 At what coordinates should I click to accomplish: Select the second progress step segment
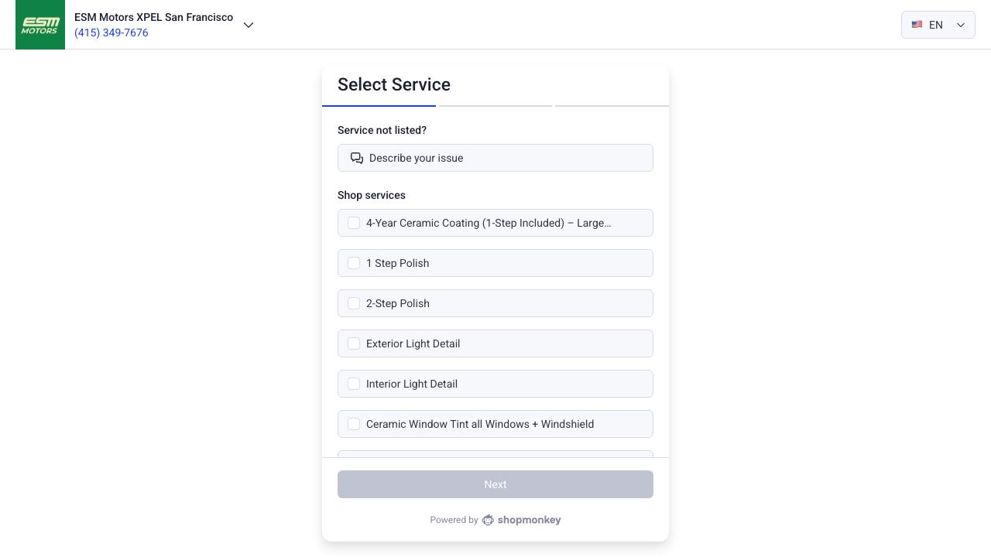pos(495,105)
